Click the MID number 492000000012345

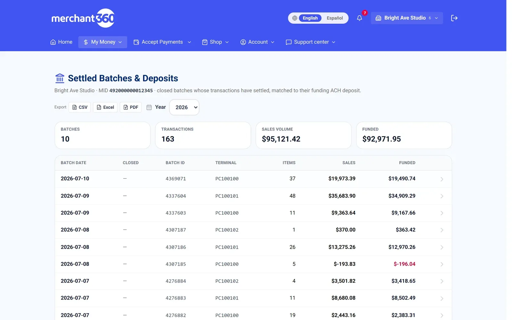131,91
